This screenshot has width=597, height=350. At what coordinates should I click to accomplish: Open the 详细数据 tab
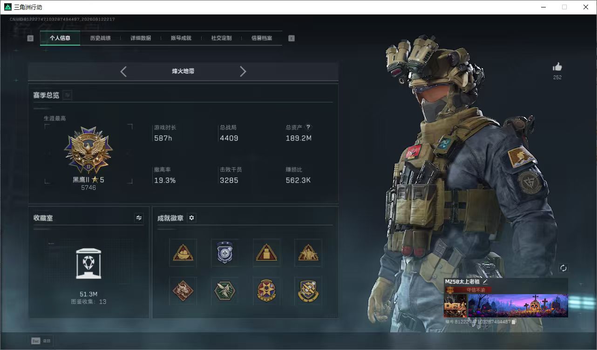point(141,38)
